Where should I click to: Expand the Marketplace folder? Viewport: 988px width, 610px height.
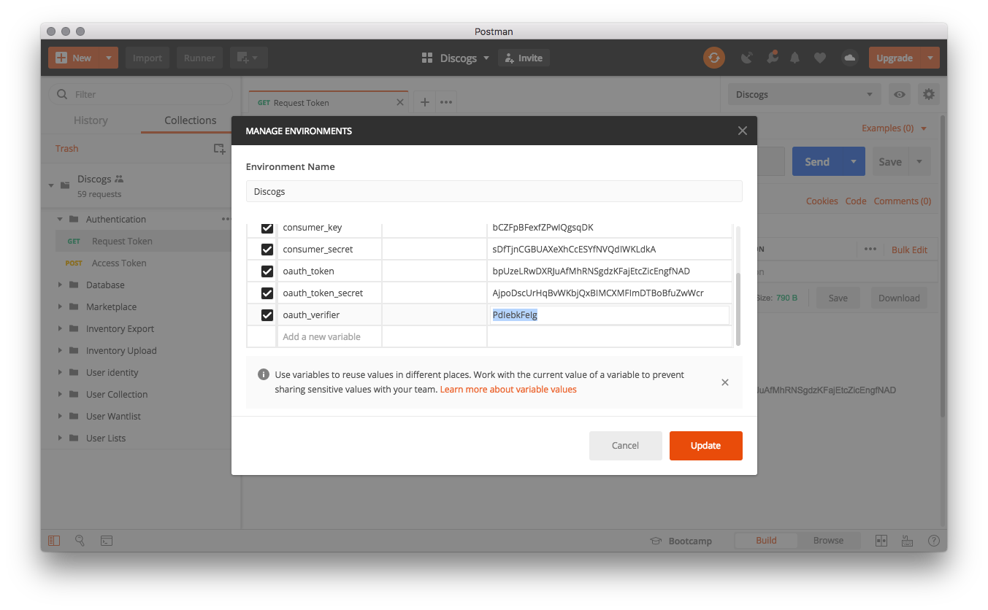[60, 306]
